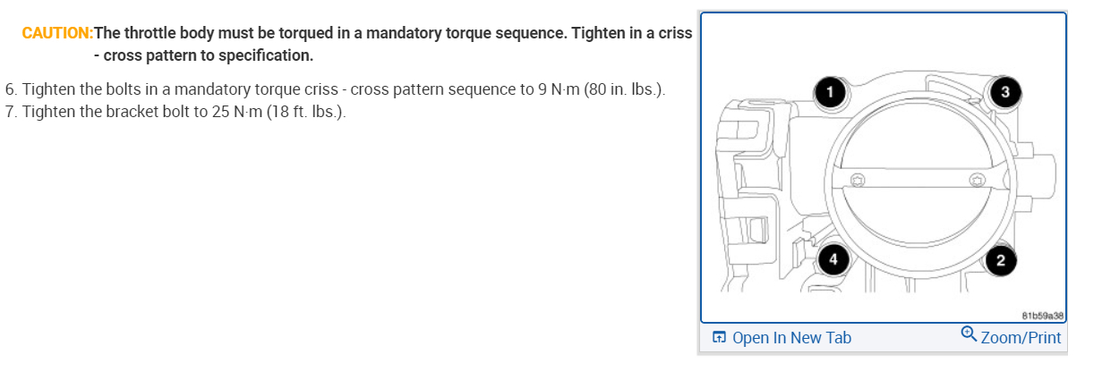Select the "Zoom/Print" link text
This screenshot has width=1102, height=380.
[1021, 338]
